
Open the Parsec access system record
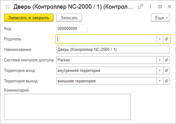[x=167, y=60]
